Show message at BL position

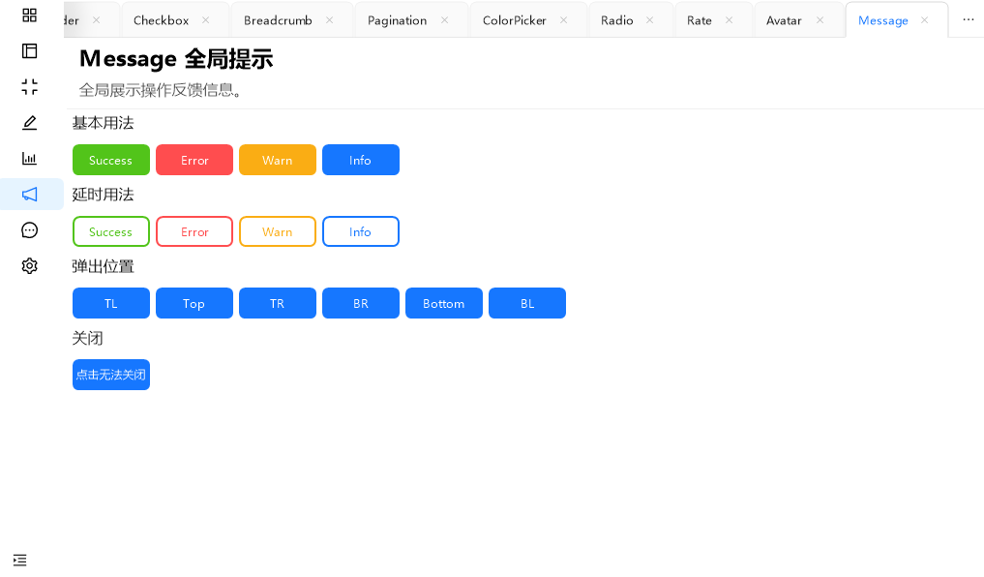527,303
